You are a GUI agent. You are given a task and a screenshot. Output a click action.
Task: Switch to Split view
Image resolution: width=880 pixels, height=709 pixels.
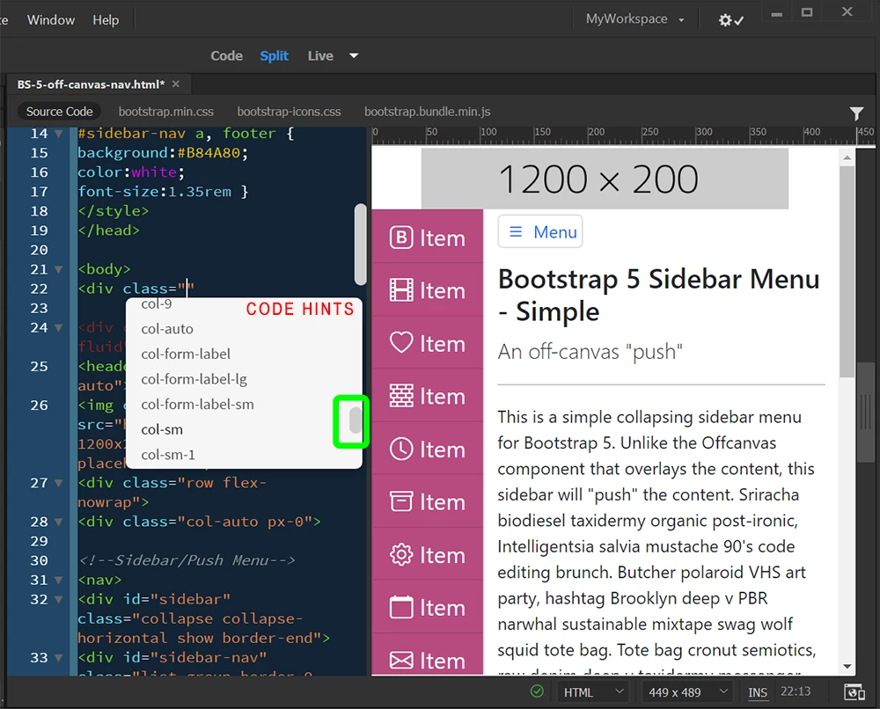(x=274, y=56)
